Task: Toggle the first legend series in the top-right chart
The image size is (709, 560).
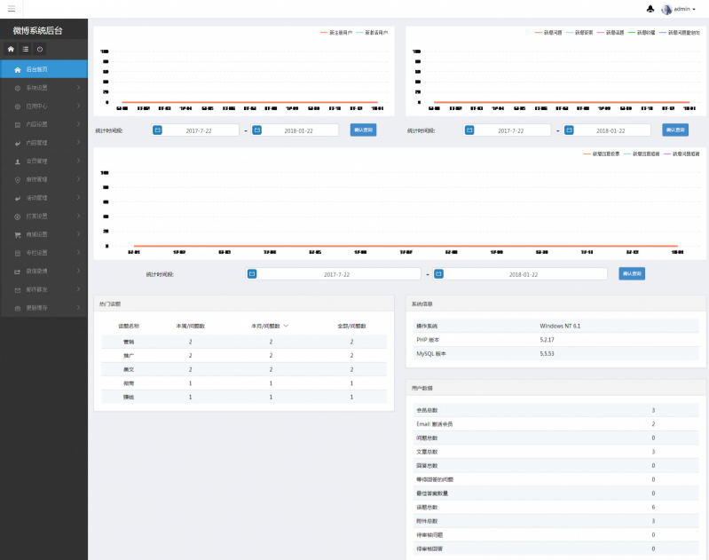Action: click(547, 32)
